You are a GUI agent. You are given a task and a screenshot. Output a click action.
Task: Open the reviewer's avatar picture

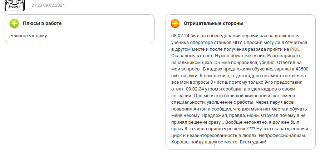[x=14, y=5]
